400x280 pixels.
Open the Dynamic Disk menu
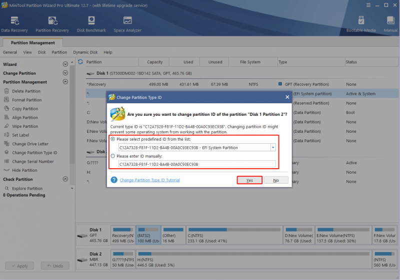click(x=85, y=52)
